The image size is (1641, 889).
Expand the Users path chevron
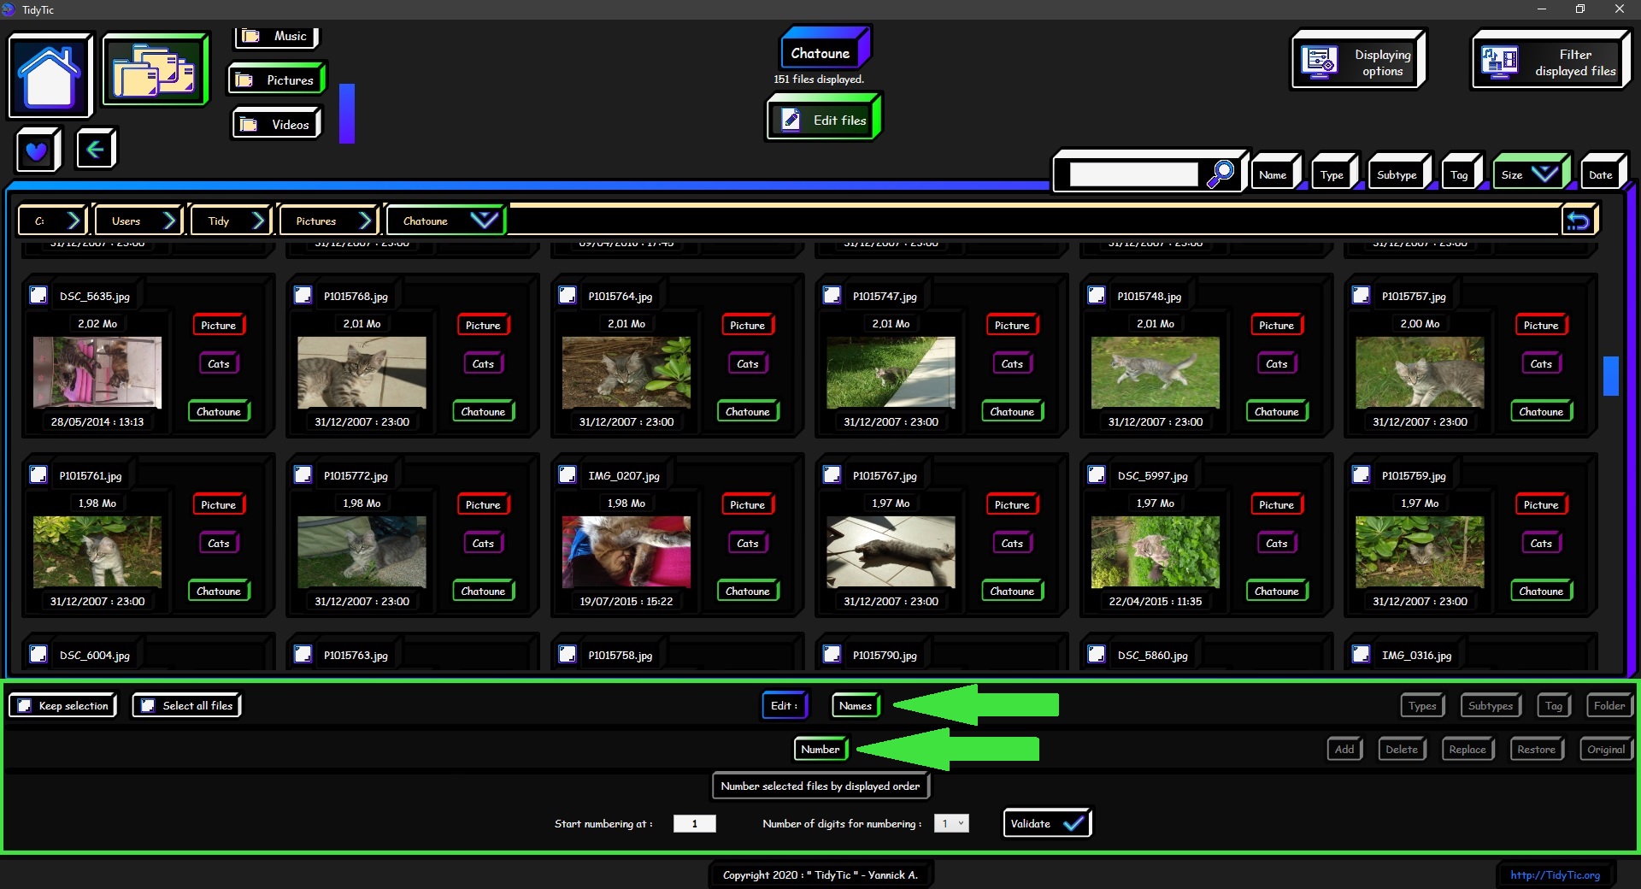pos(169,221)
